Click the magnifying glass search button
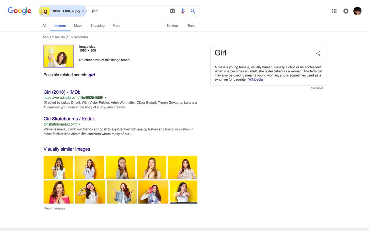 click(193, 11)
